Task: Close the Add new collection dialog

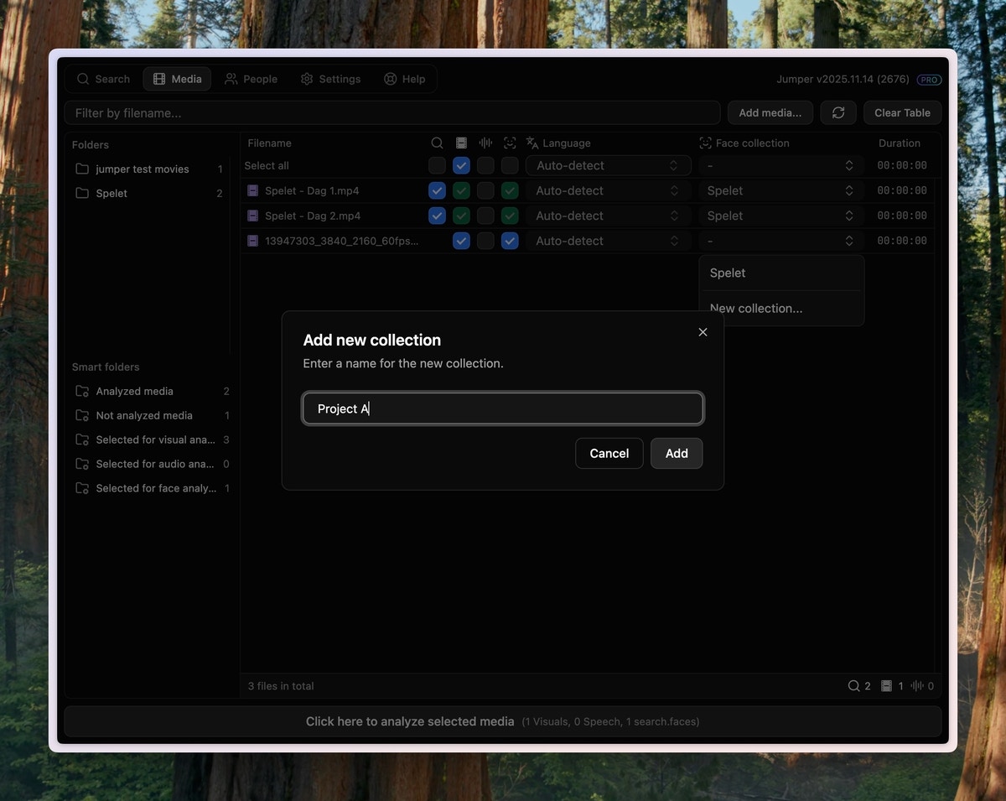Action: [x=703, y=332]
